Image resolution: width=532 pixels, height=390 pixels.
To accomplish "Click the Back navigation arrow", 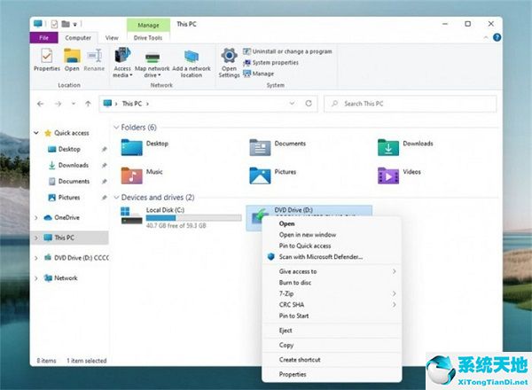I will point(41,104).
